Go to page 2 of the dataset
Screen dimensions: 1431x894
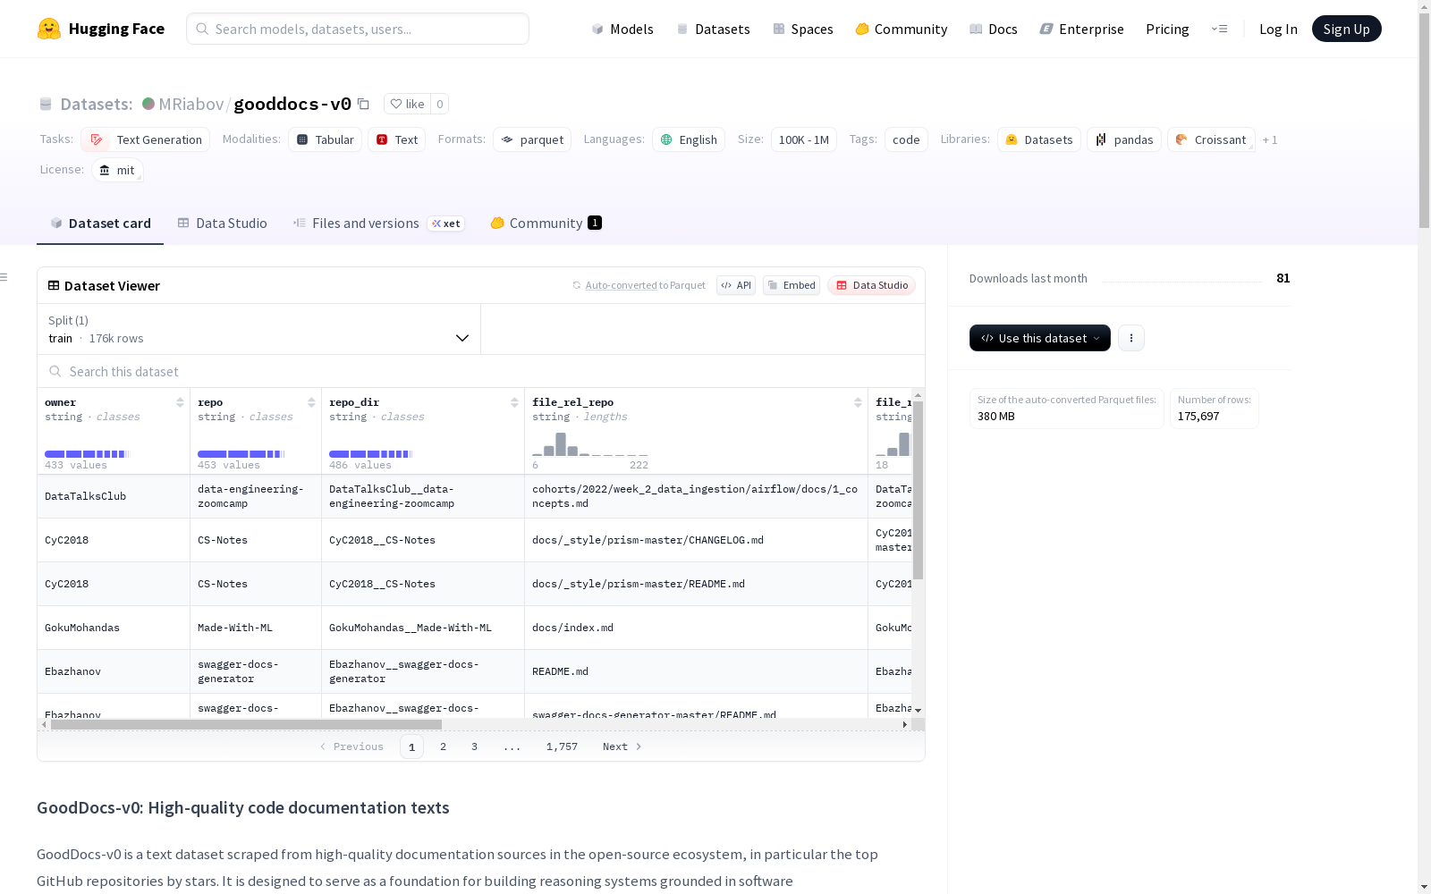click(443, 746)
